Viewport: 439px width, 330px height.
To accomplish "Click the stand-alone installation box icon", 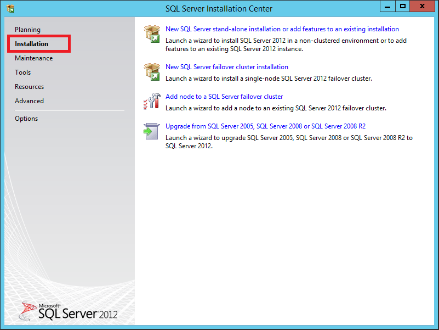I will (151, 33).
